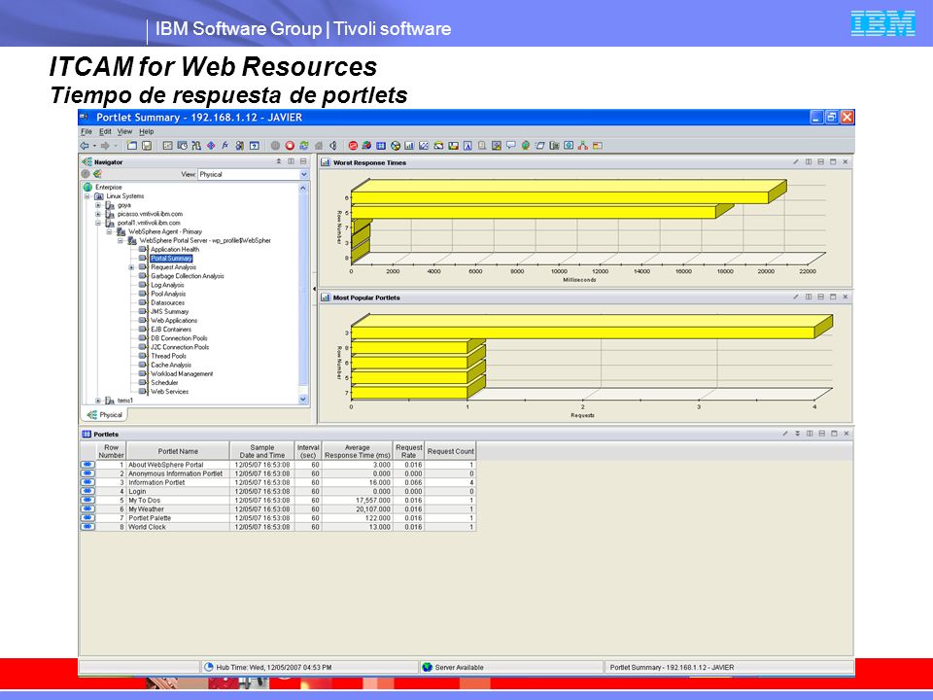The width and height of the screenshot is (933, 700).
Task: Click the table icon beside Portlets title
Action: (86, 435)
